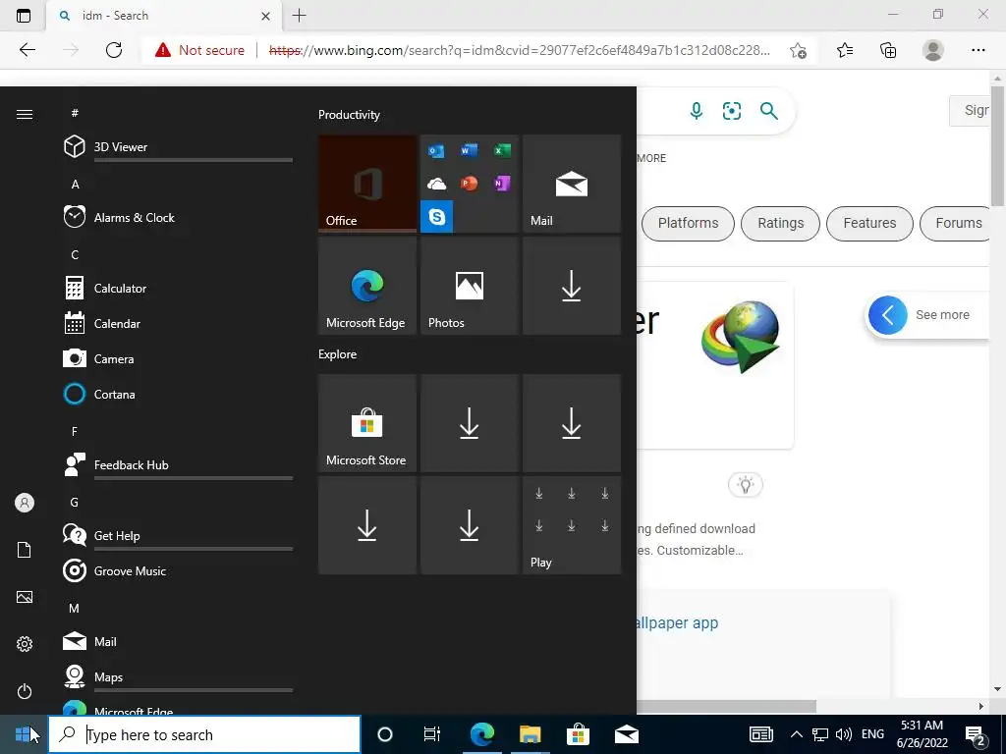Open Groove Music
The image size is (1006, 754).
(178, 570)
